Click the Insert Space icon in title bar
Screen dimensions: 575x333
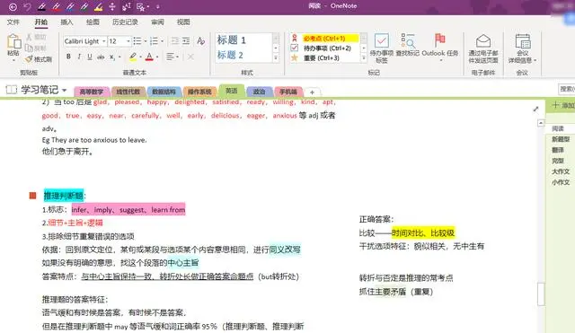[112, 6]
